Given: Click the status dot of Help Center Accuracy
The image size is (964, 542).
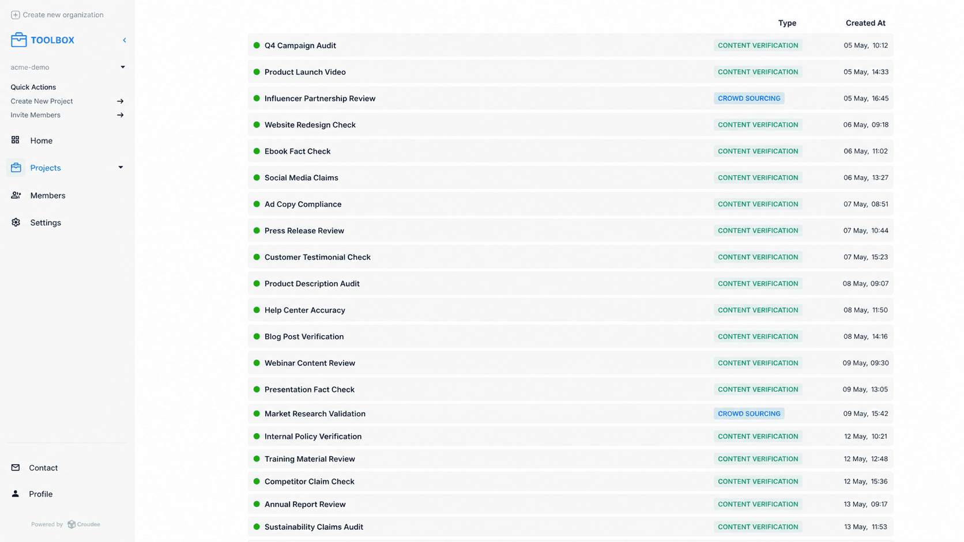Looking at the screenshot, I should pyautogui.click(x=257, y=310).
